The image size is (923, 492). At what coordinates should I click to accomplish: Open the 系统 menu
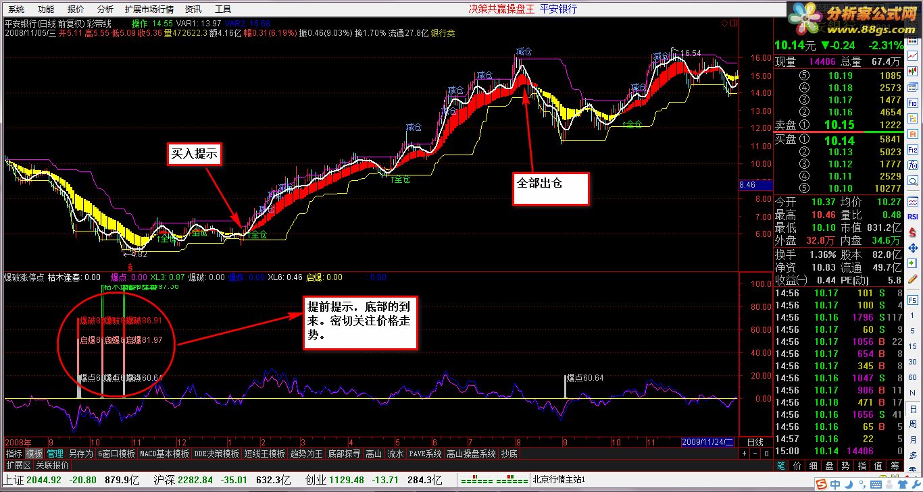(16, 9)
